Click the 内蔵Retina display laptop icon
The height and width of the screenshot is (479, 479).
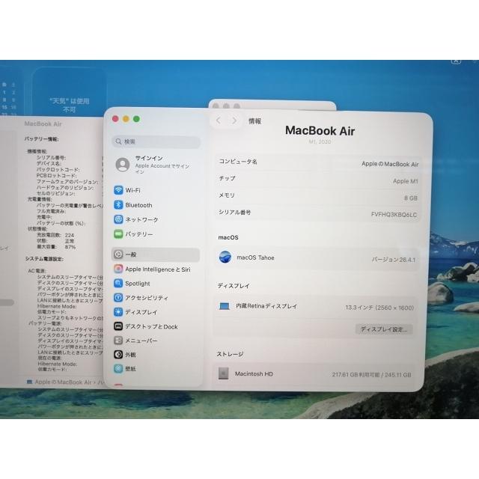tap(225, 306)
